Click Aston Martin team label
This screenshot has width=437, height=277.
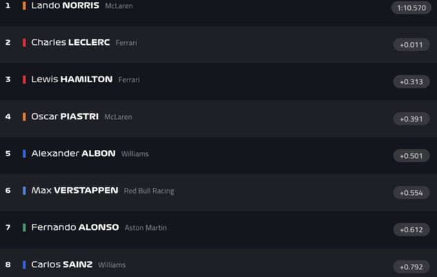145,228
